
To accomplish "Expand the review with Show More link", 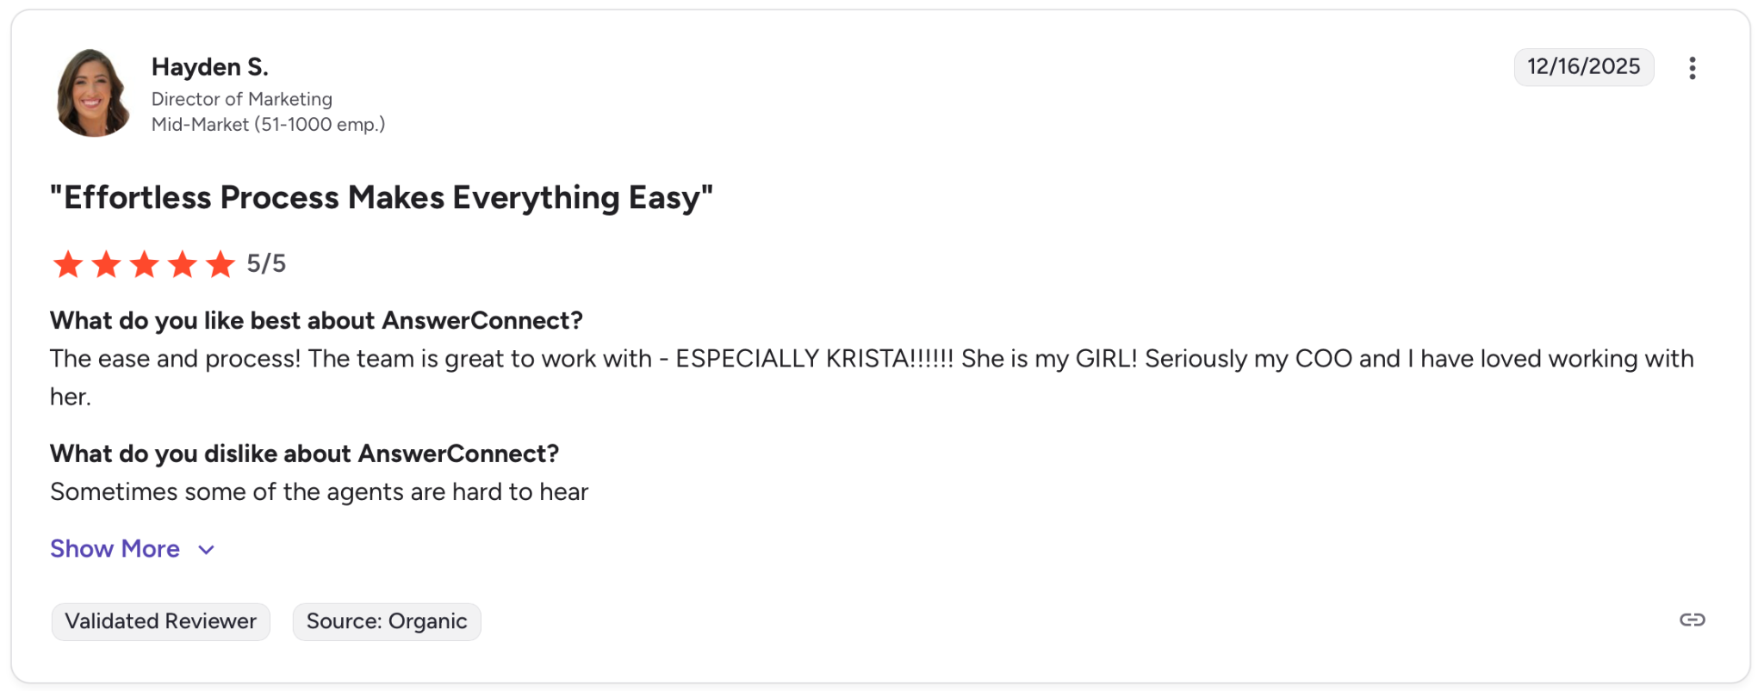I will [x=115, y=549].
